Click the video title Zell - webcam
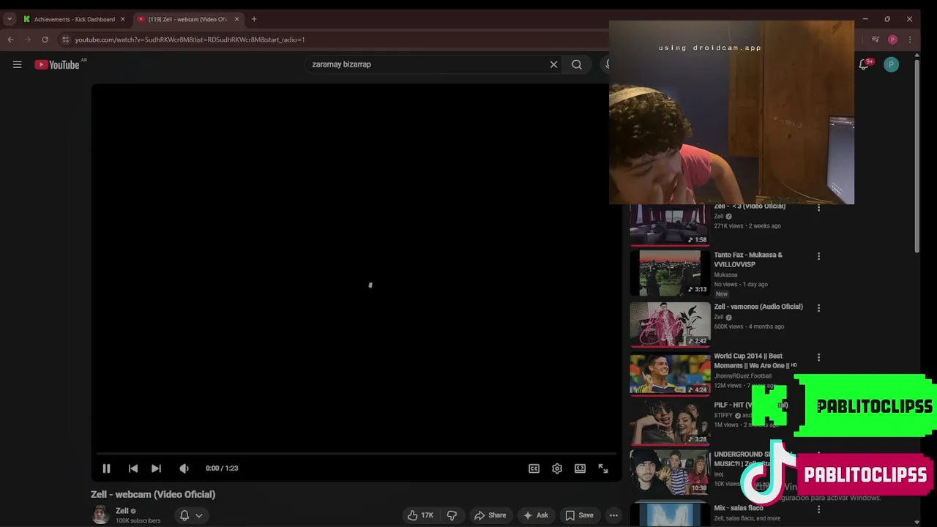This screenshot has height=527, width=937. (x=153, y=494)
